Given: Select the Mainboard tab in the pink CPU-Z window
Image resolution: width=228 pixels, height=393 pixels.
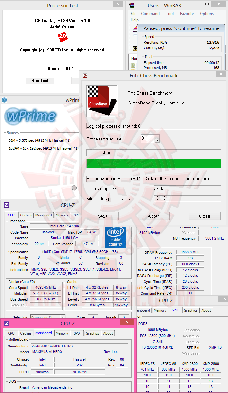Looking at the screenshot, I should pyautogui.click(x=44, y=333).
